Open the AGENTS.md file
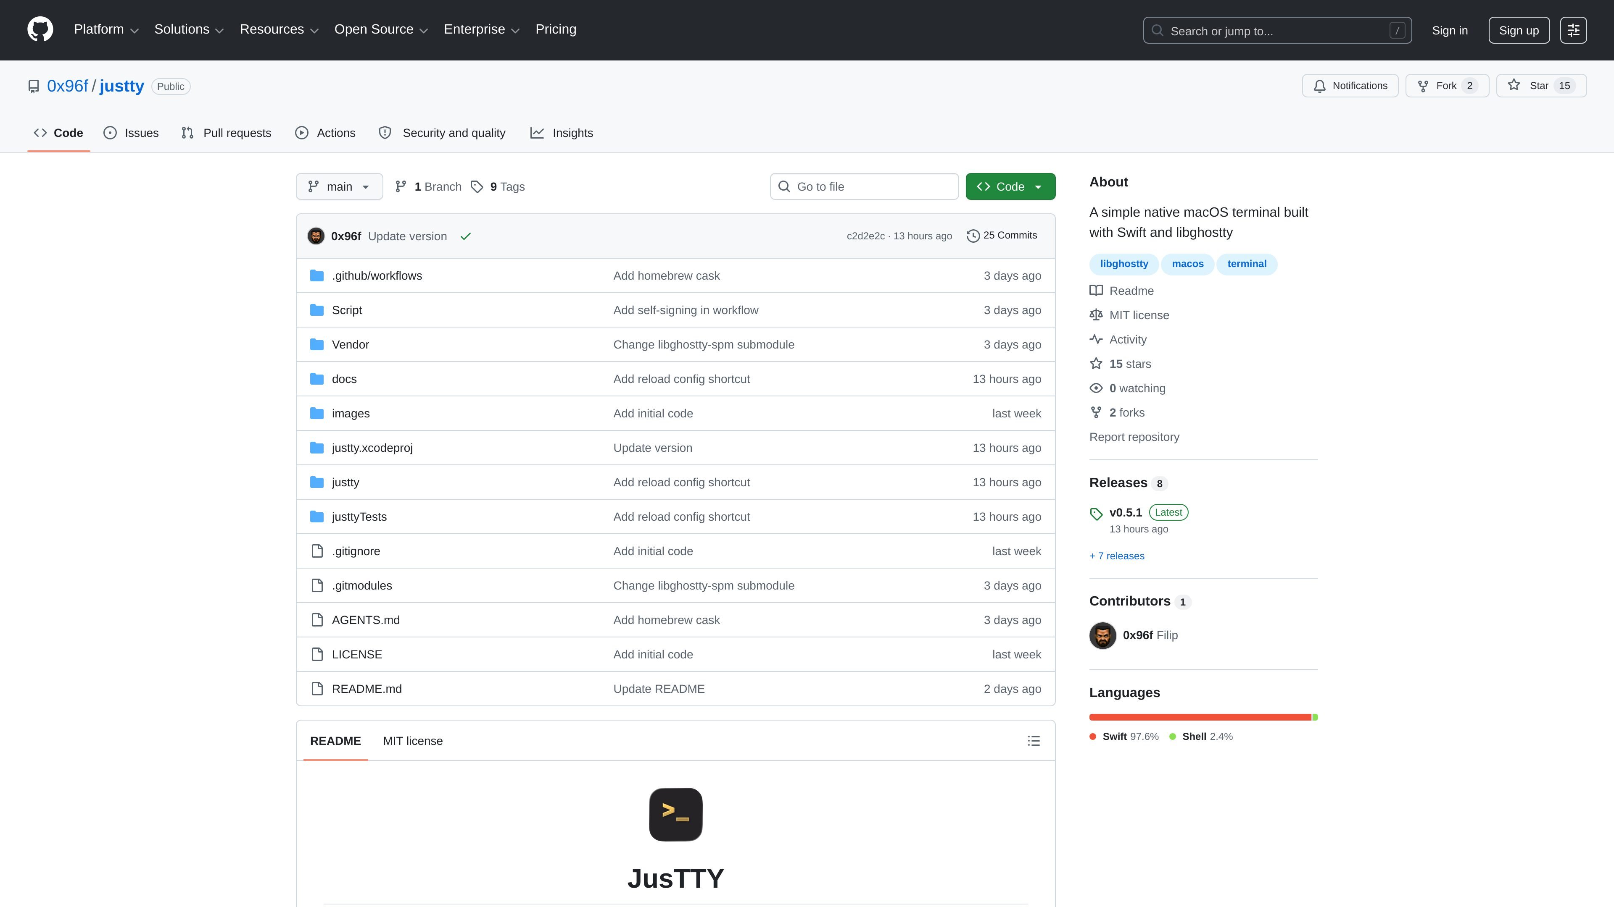This screenshot has height=907, width=1614. click(x=366, y=620)
